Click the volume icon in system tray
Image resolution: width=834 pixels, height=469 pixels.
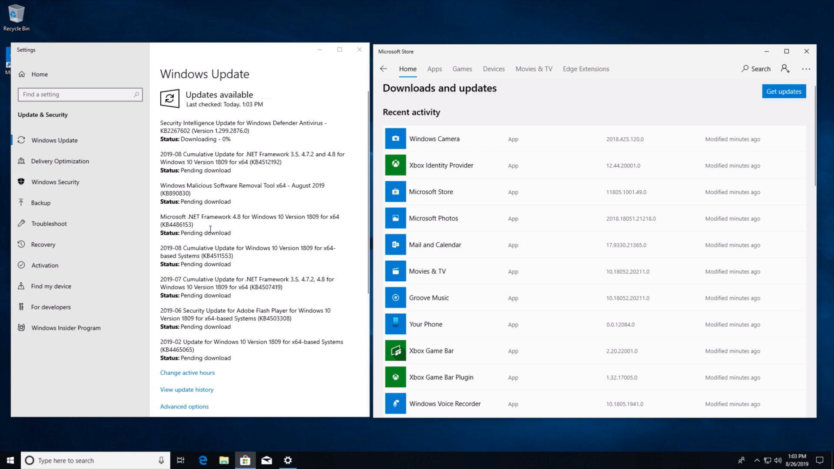pyautogui.click(x=778, y=460)
